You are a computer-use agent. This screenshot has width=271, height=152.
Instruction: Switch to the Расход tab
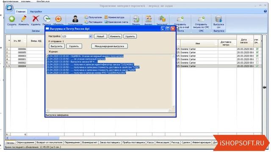(x=175, y=143)
